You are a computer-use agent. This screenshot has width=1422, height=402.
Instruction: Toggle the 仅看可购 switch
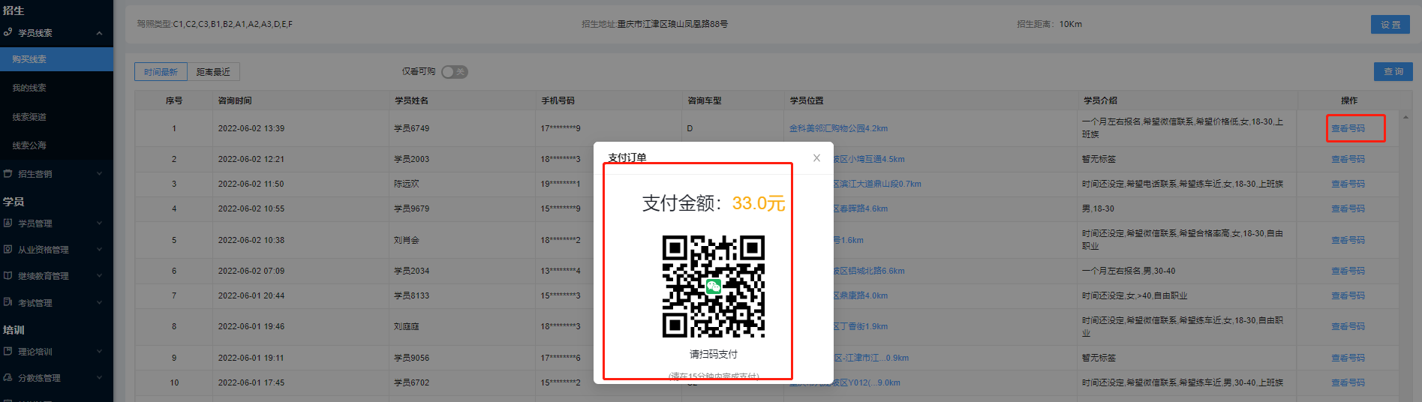(455, 72)
